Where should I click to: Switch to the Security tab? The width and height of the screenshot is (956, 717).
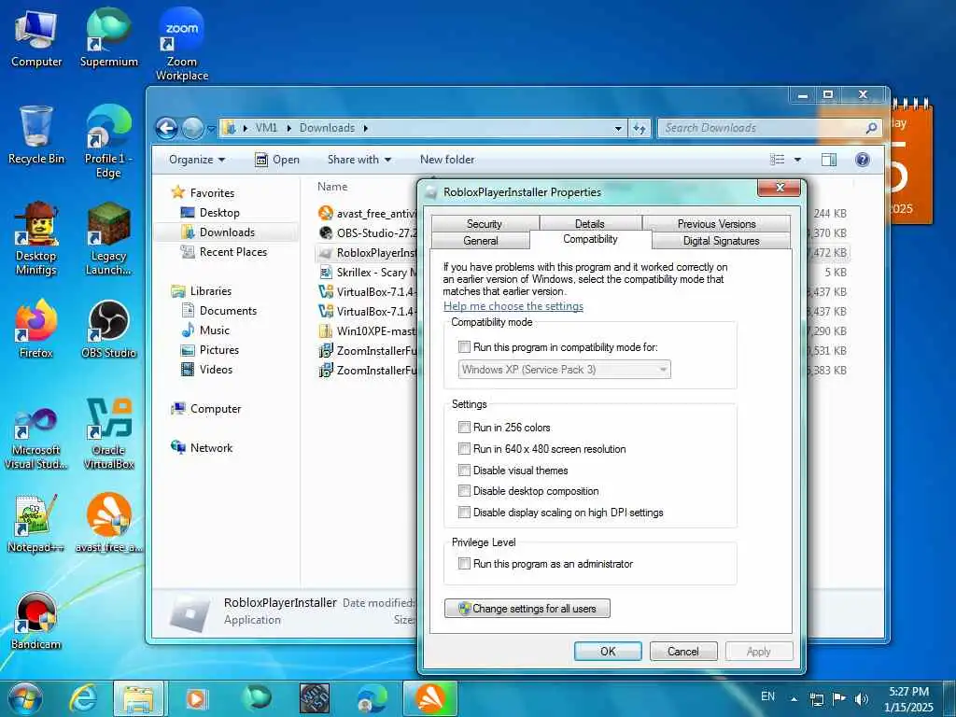[x=485, y=224]
